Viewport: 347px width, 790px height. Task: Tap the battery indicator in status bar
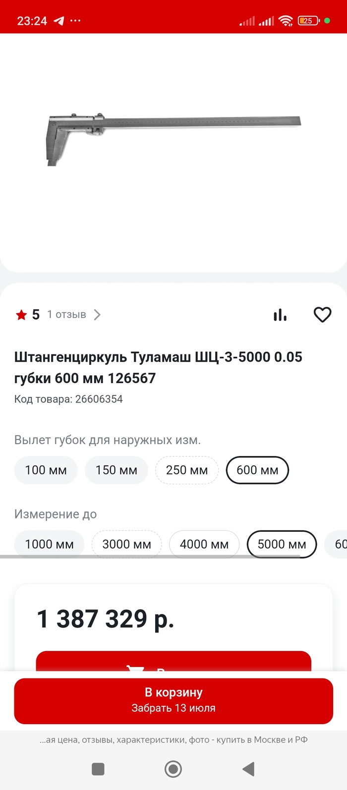(x=308, y=21)
